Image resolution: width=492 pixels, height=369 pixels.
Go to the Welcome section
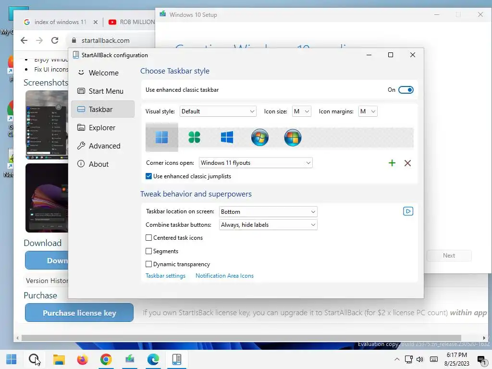click(103, 73)
